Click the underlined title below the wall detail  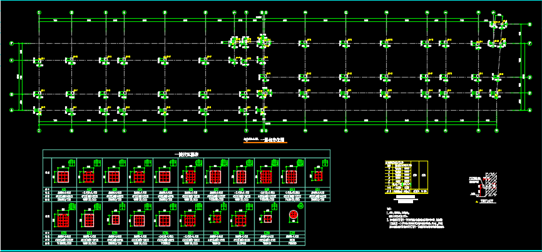click(x=486, y=201)
